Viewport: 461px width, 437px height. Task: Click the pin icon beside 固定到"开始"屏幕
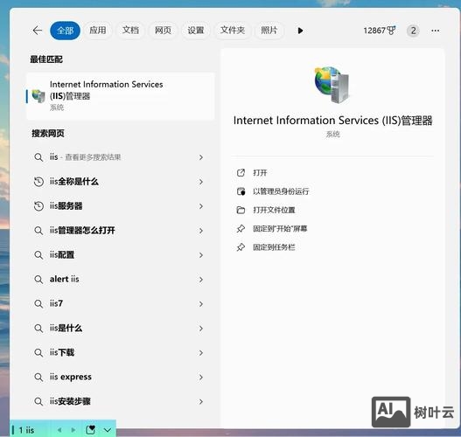(x=241, y=228)
